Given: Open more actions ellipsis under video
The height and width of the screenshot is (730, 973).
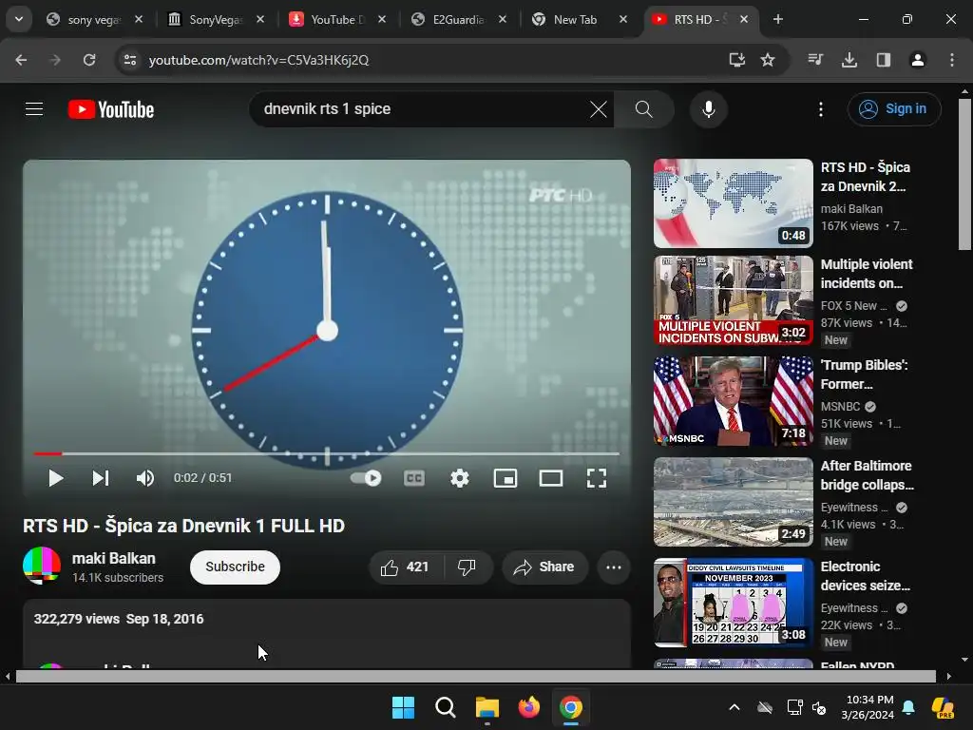Looking at the screenshot, I should (613, 567).
